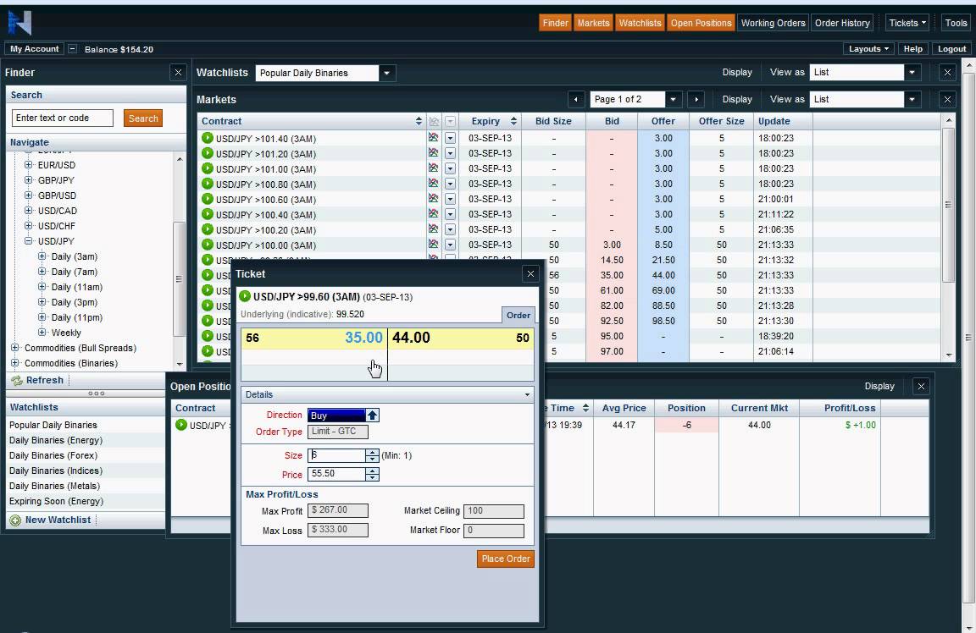Screen dimensions: 976x633
Task: Open chart icon for USD/JPY >100.60 row
Action: point(433,198)
